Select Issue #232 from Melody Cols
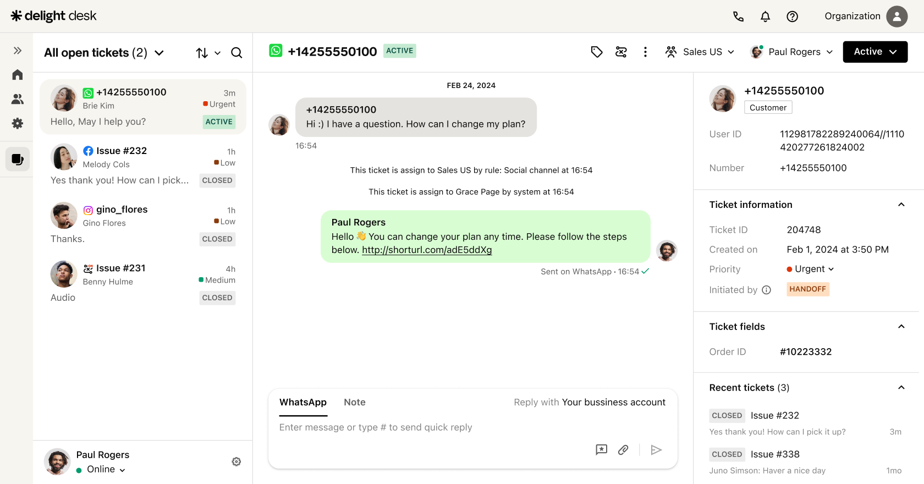This screenshot has width=924, height=484. [143, 166]
